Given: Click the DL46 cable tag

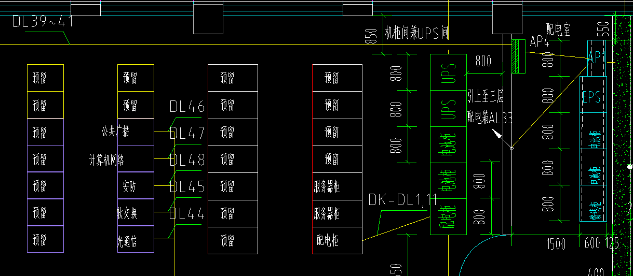Looking at the screenshot, I should click(x=187, y=107).
